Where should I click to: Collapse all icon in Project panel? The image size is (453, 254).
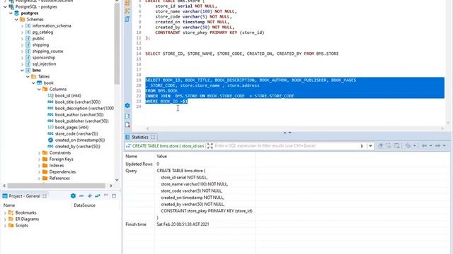pyautogui.click(x=81, y=196)
